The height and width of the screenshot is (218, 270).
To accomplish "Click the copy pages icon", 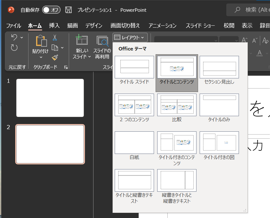I will point(55,48).
